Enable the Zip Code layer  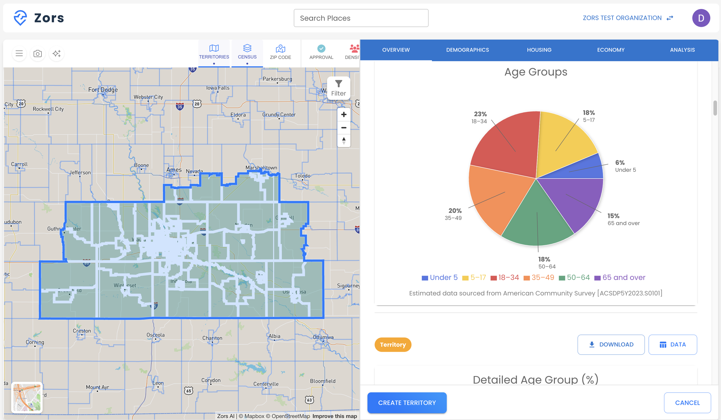tap(280, 52)
